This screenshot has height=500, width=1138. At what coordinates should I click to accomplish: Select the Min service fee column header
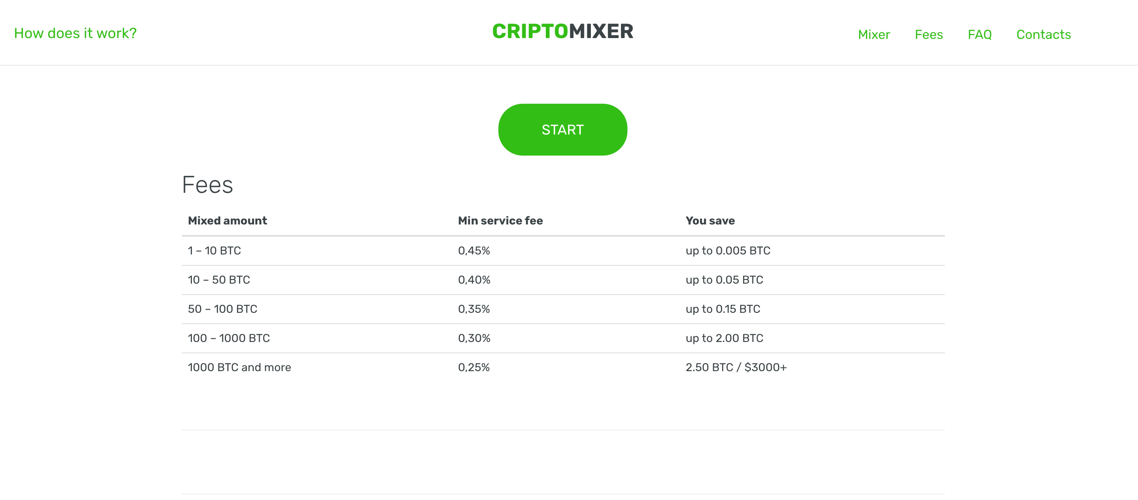500,220
